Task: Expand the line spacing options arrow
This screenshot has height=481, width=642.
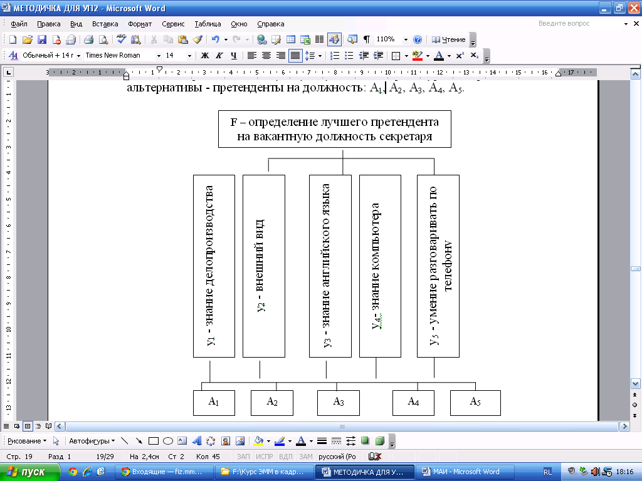Action: [320, 56]
